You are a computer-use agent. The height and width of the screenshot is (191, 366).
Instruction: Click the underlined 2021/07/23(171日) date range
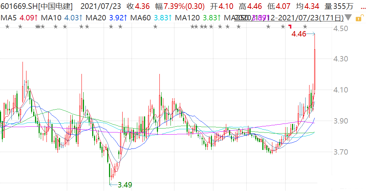pyautogui.click(x=289, y=18)
